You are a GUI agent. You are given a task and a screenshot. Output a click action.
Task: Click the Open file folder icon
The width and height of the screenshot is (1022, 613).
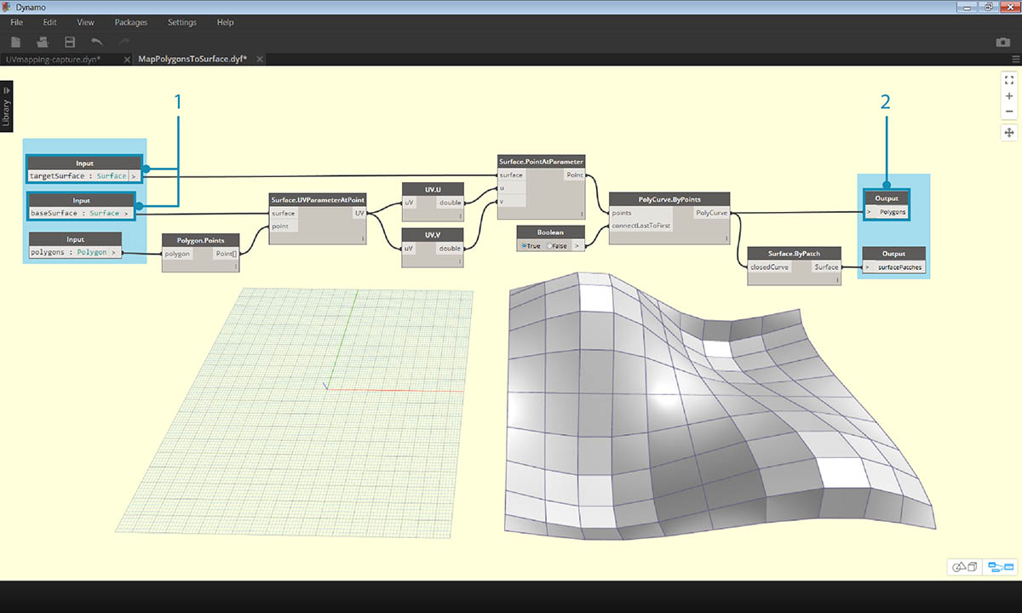(42, 42)
